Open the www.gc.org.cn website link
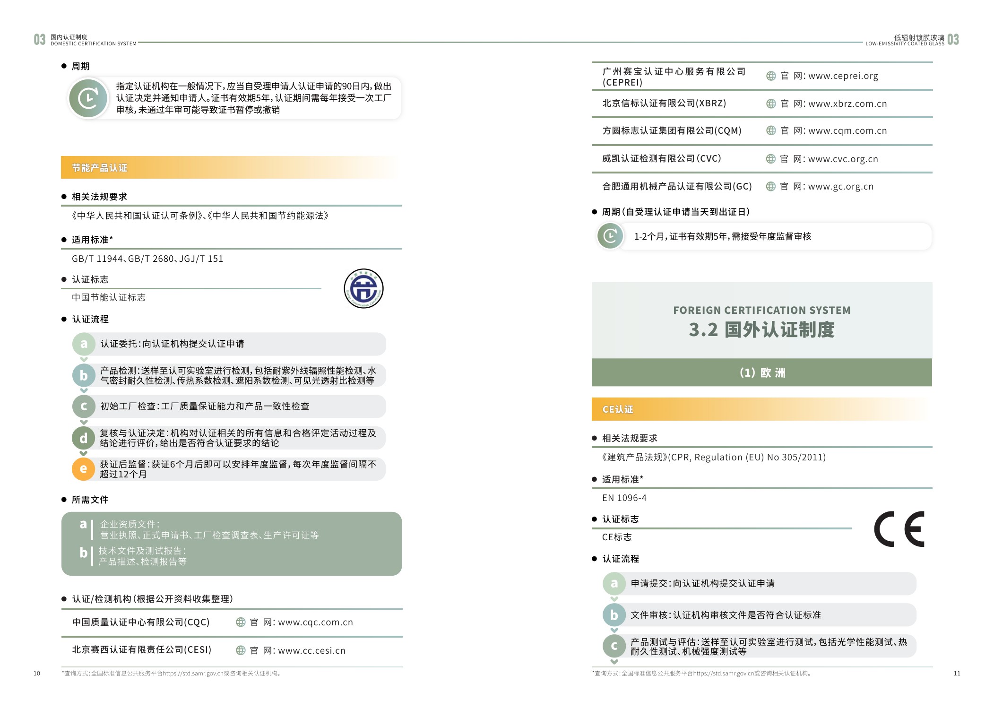The width and height of the screenshot is (994, 709). pos(841,187)
